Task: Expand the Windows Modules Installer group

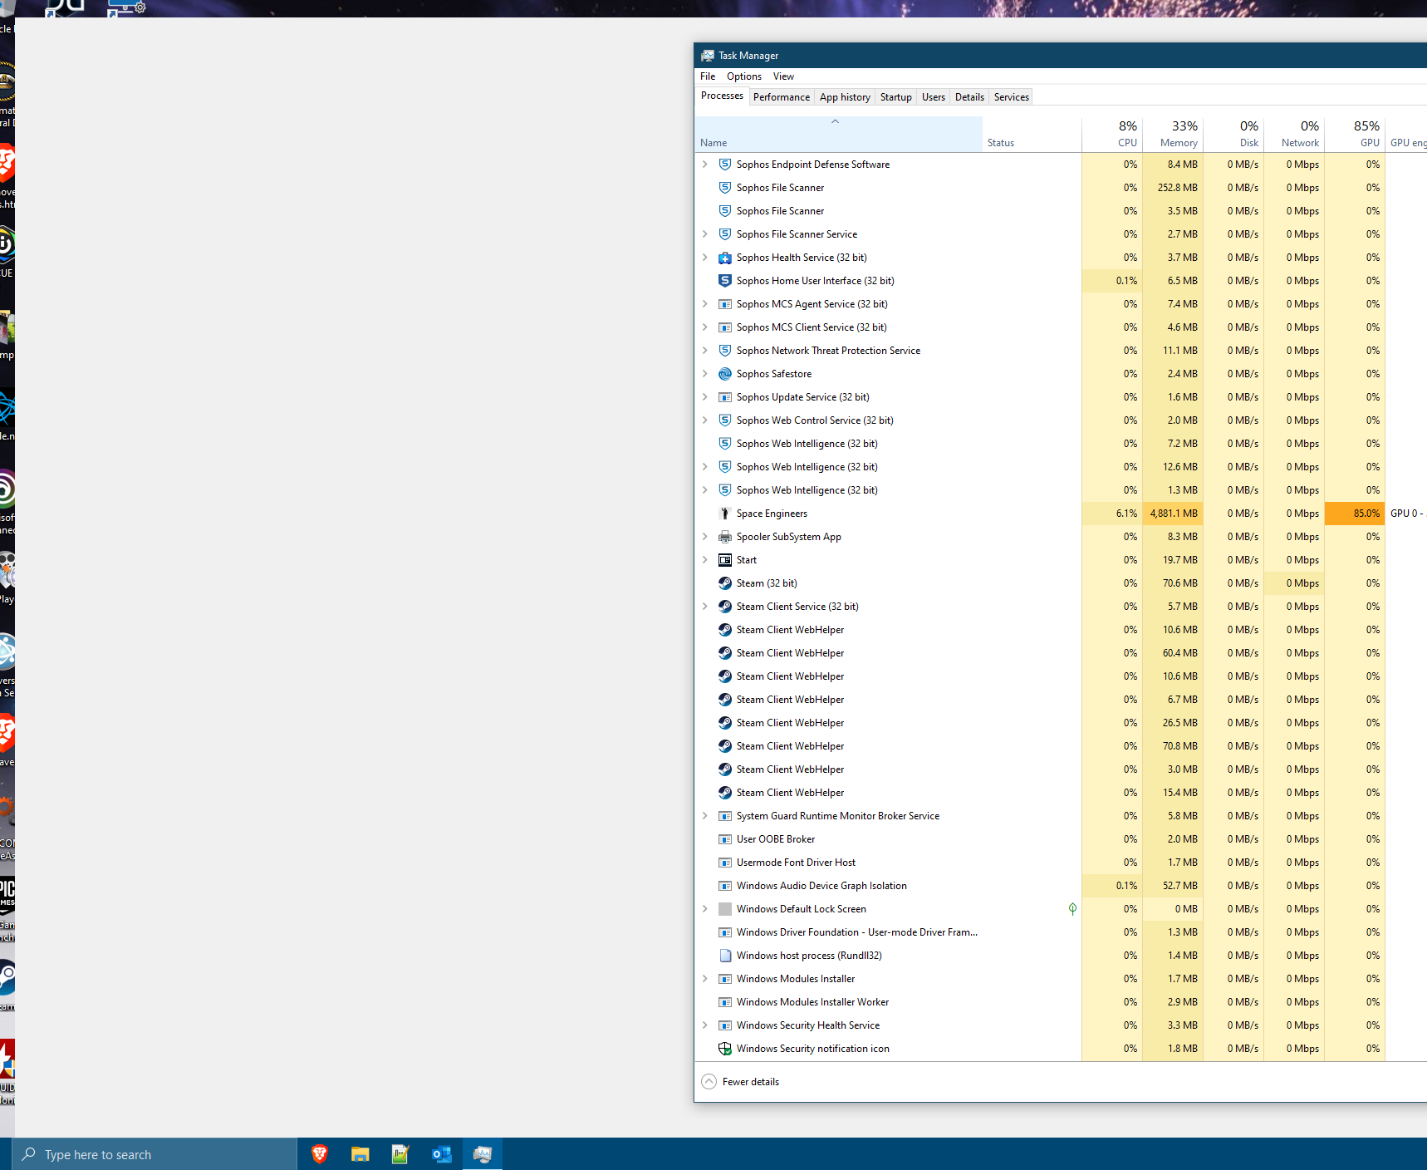Action: point(705,979)
